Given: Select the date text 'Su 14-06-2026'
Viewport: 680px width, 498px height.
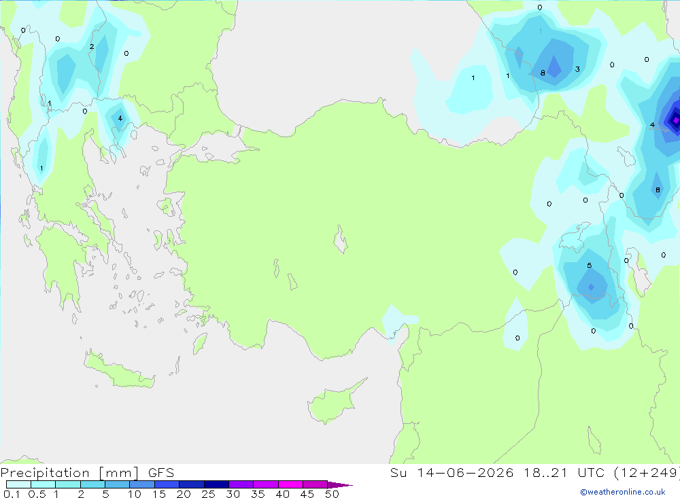Looking at the screenshot, I should pos(452,473).
